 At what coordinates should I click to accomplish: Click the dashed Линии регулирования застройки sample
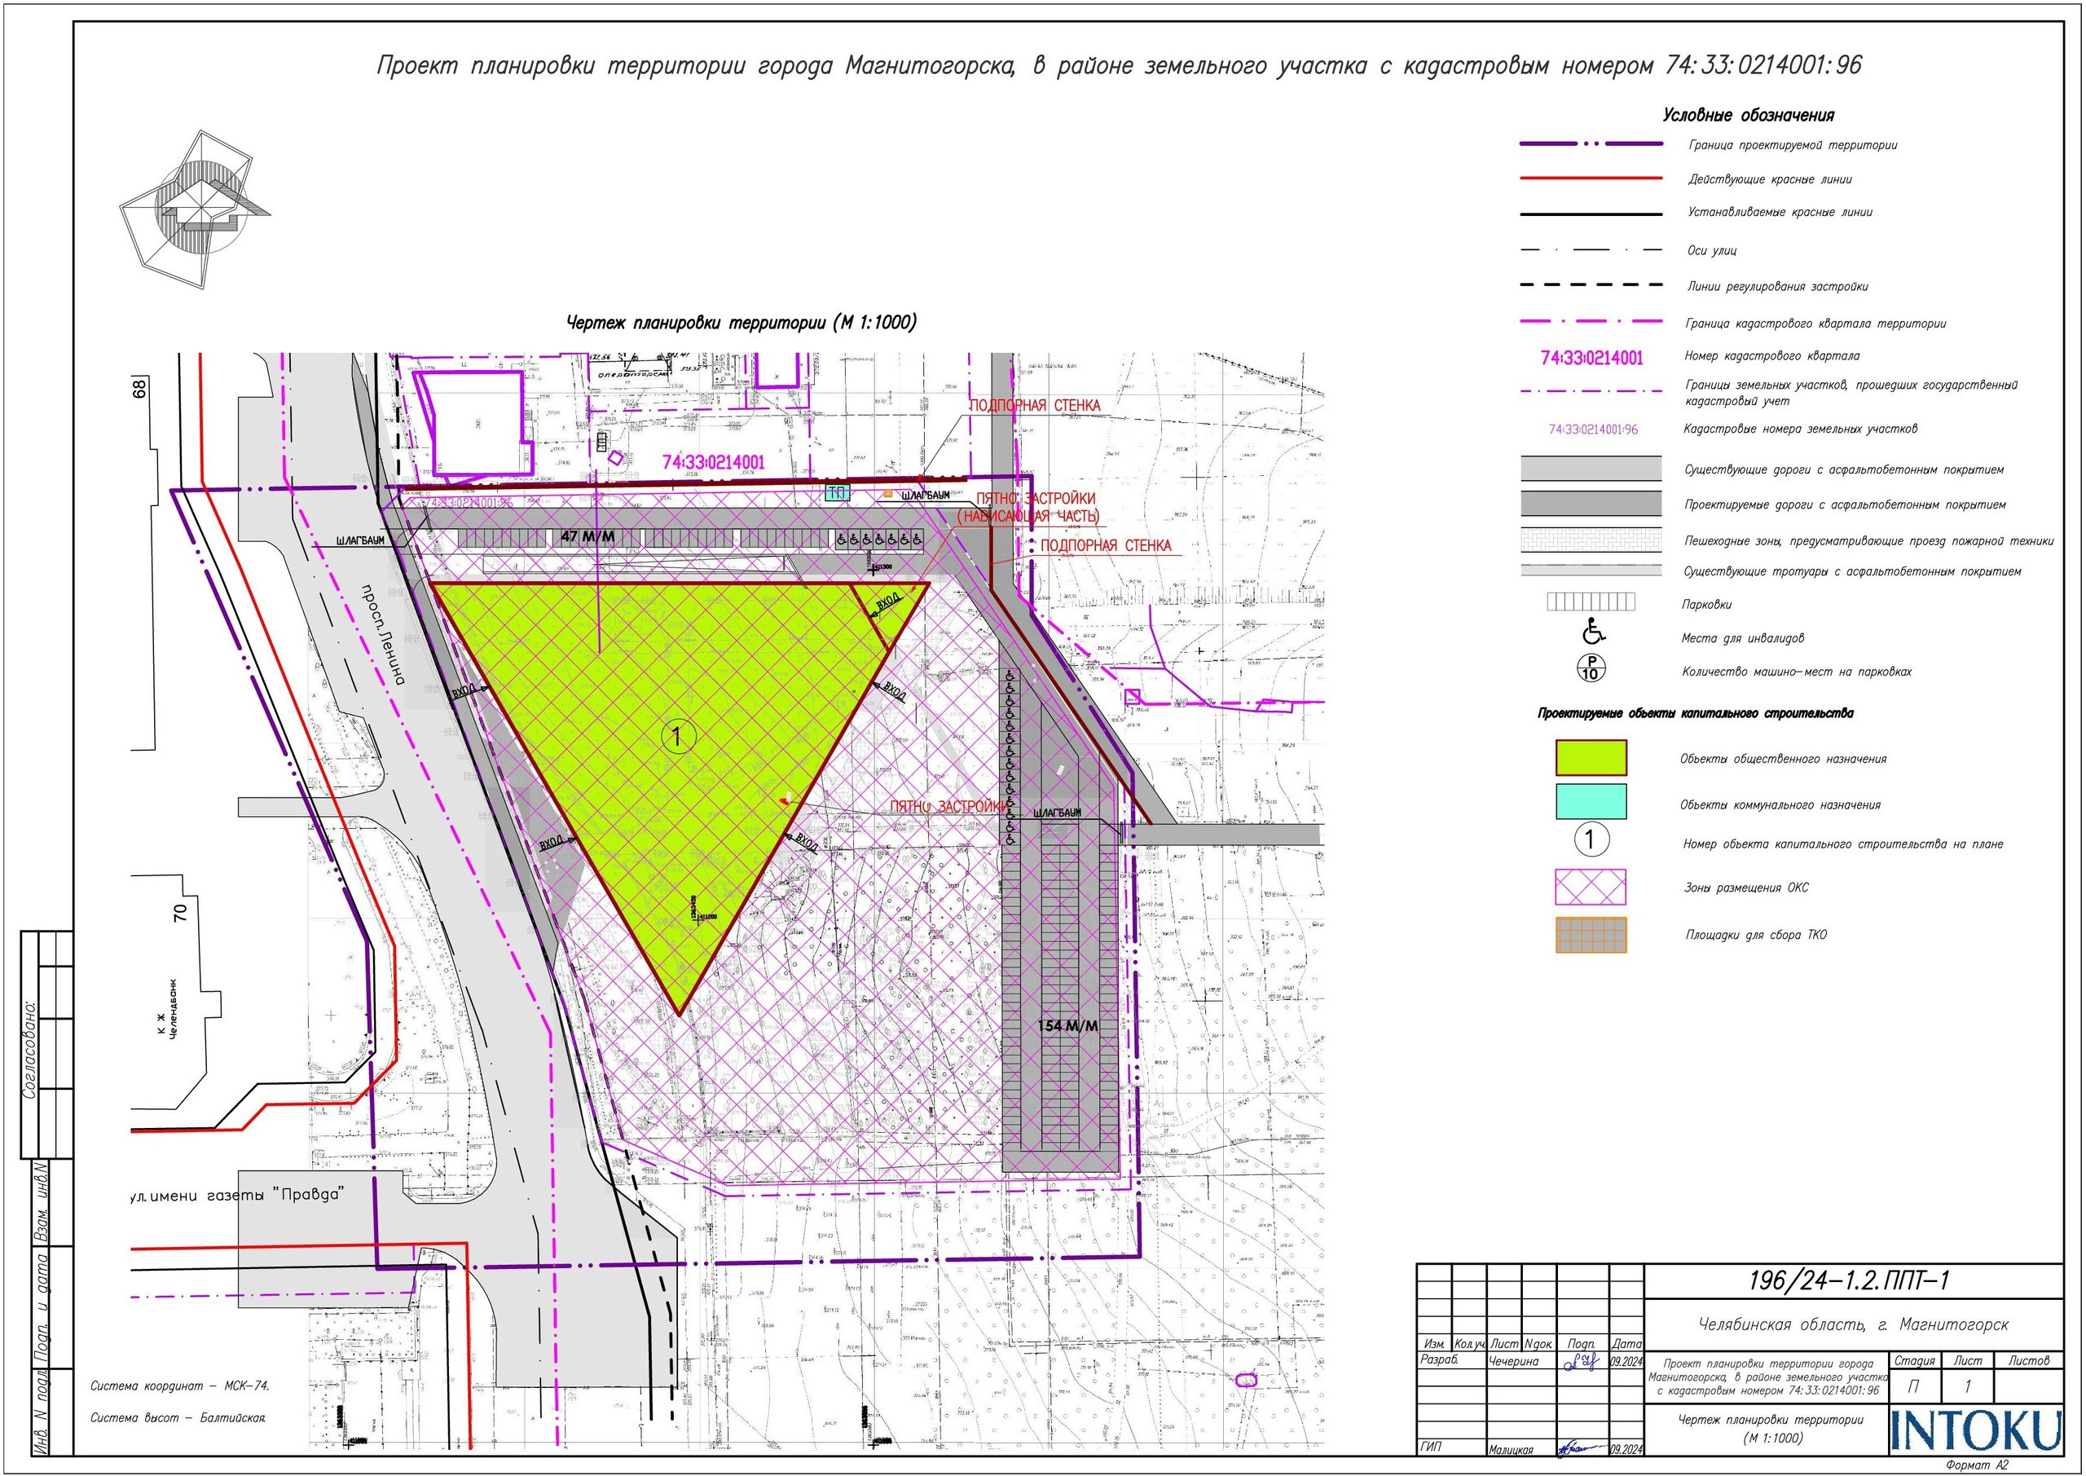[x=1591, y=285]
